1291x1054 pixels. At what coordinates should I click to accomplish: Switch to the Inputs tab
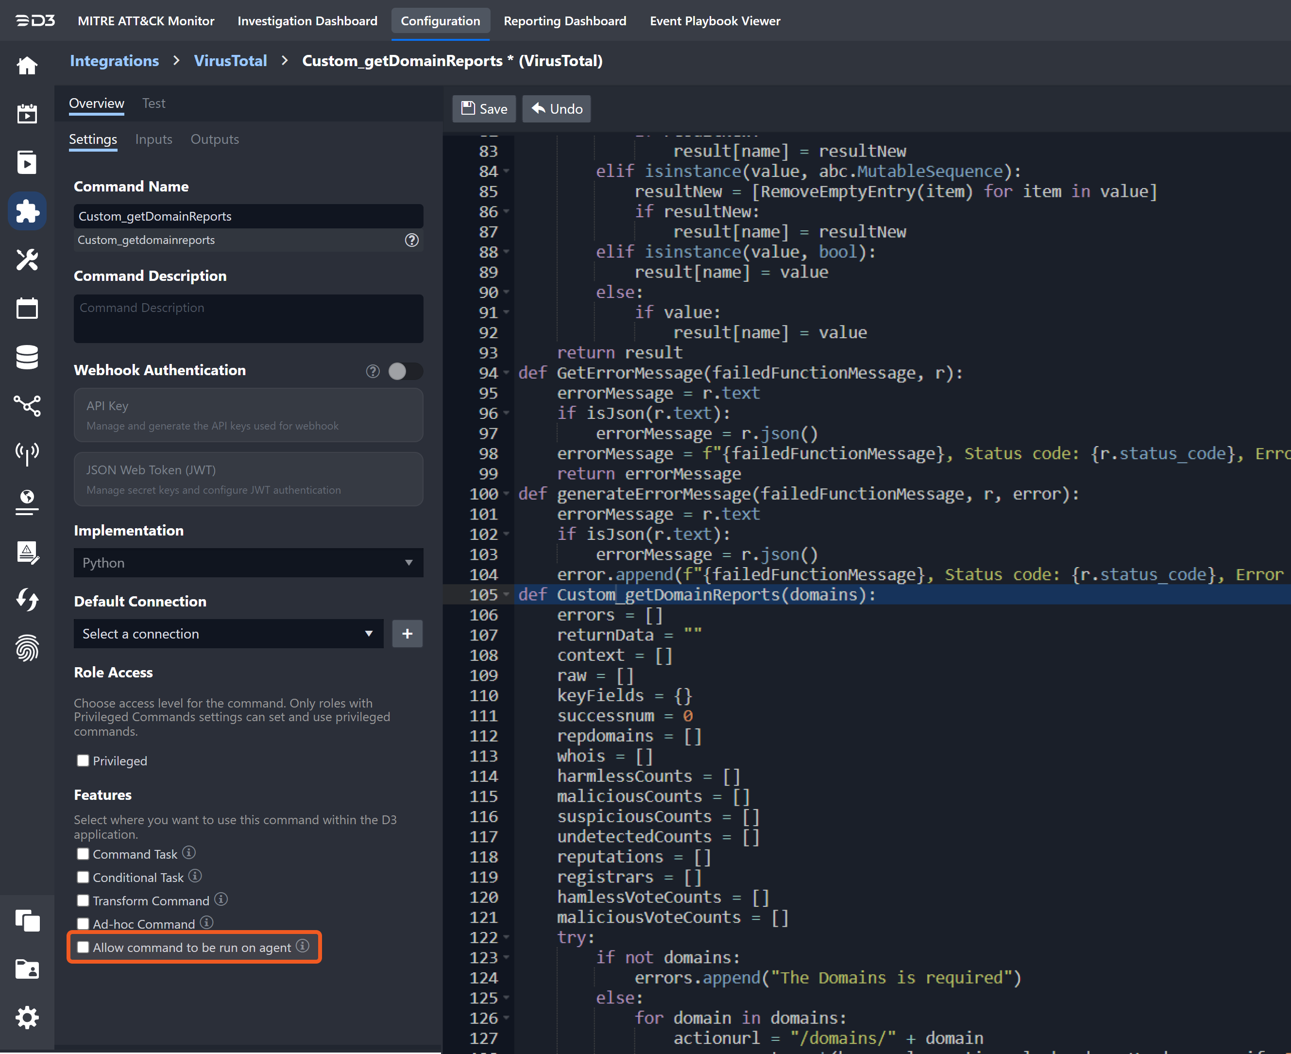[x=153, y=139]
